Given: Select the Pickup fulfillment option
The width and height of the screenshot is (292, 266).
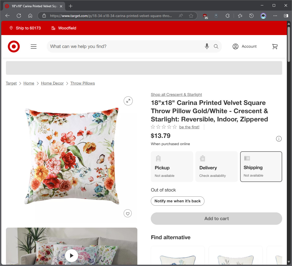Looking at the screenshot, I should click(x=172, y=167).
